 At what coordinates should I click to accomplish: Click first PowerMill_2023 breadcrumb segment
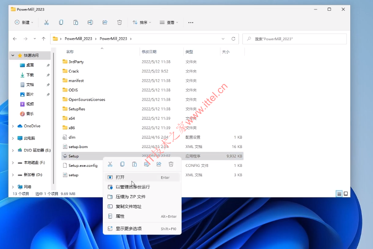pyautogui.click(x=78, y=39)
